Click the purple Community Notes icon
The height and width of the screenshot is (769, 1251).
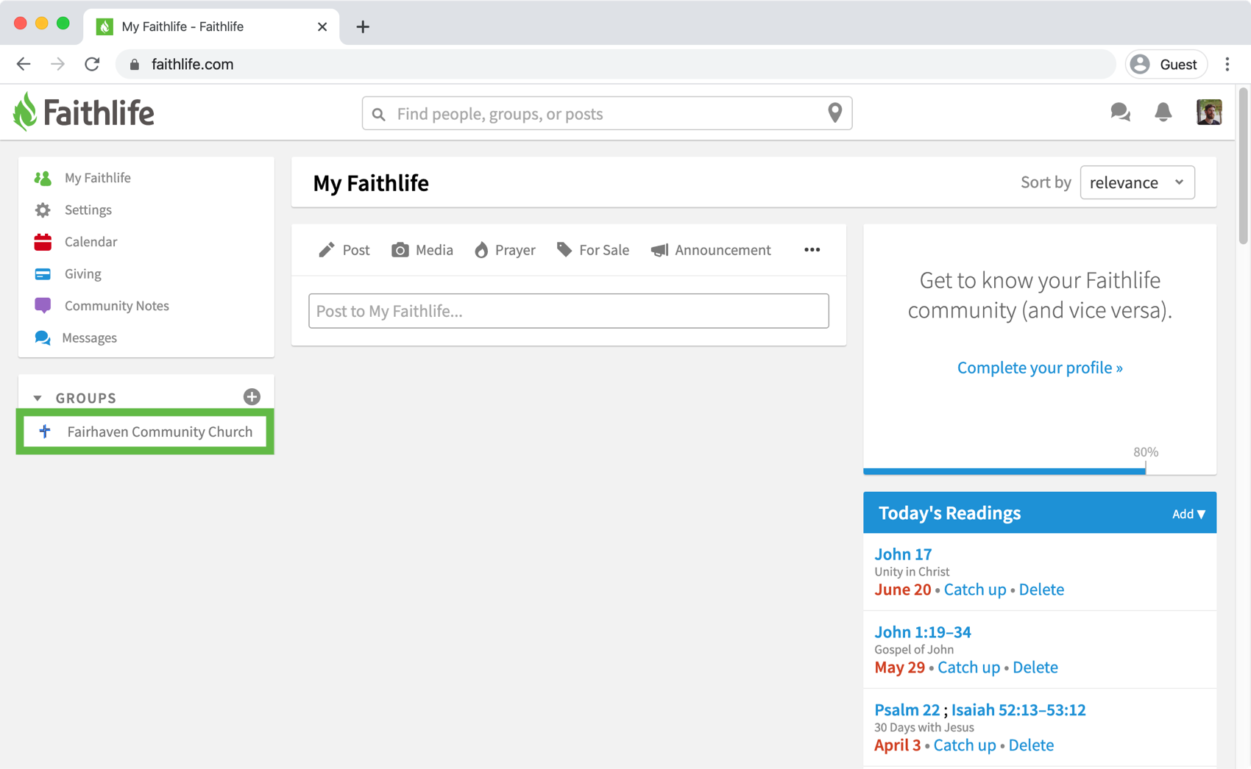(x=43, y=306)
